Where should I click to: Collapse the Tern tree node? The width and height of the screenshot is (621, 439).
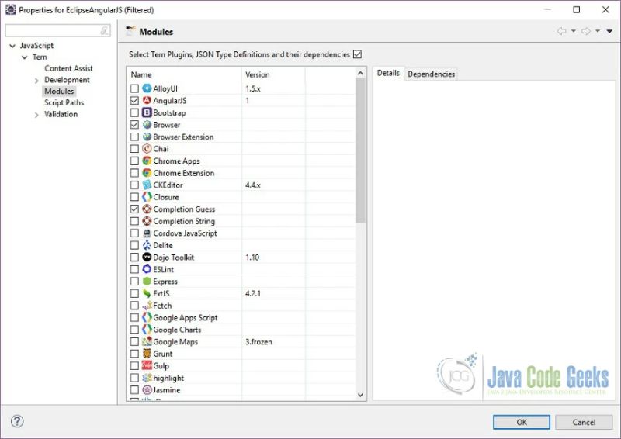click(x=25, y=57)
